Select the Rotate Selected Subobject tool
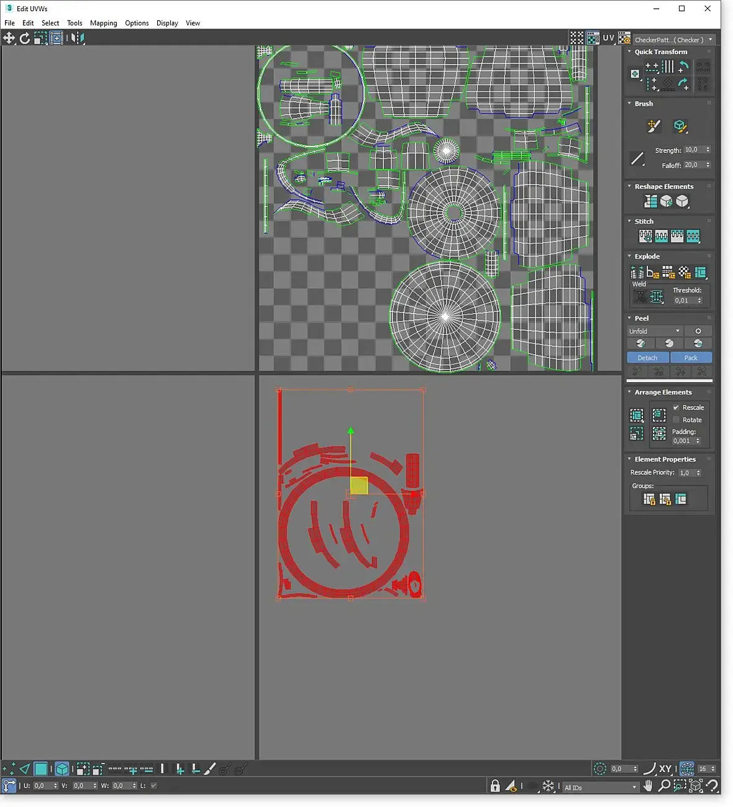Screen dimensions: 733x807 [25, 38]
